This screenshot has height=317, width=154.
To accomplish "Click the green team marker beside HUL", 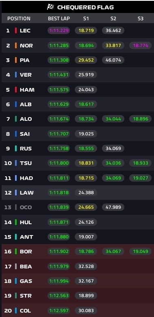I will click(x=16, y=222).
